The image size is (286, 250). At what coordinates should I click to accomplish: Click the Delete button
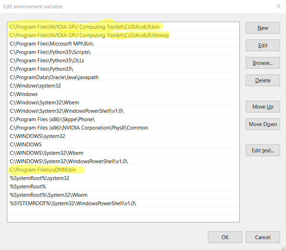pos(263,80)
